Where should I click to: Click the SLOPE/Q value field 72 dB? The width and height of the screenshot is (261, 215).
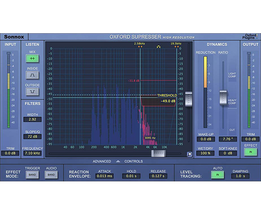tap(32, 136)
